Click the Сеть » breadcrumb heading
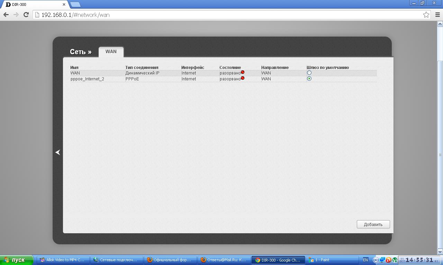Image resolution: width=443 pixels, height=265 pixels. [x=81, y=52]
